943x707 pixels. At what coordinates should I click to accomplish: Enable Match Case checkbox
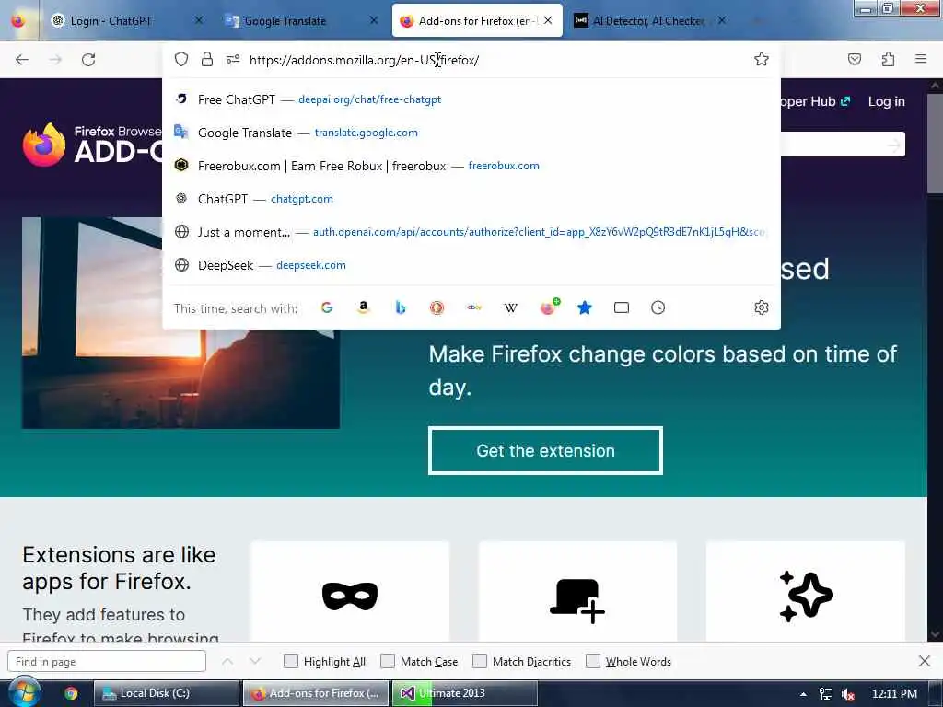click(388, 661)
